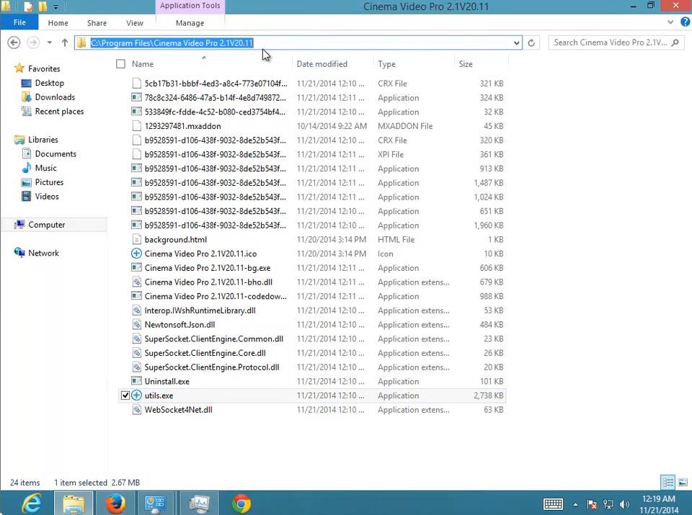Select Libraries in the navigation pane
The width and height of the screenshot is (692, 515).
[43, 139]
